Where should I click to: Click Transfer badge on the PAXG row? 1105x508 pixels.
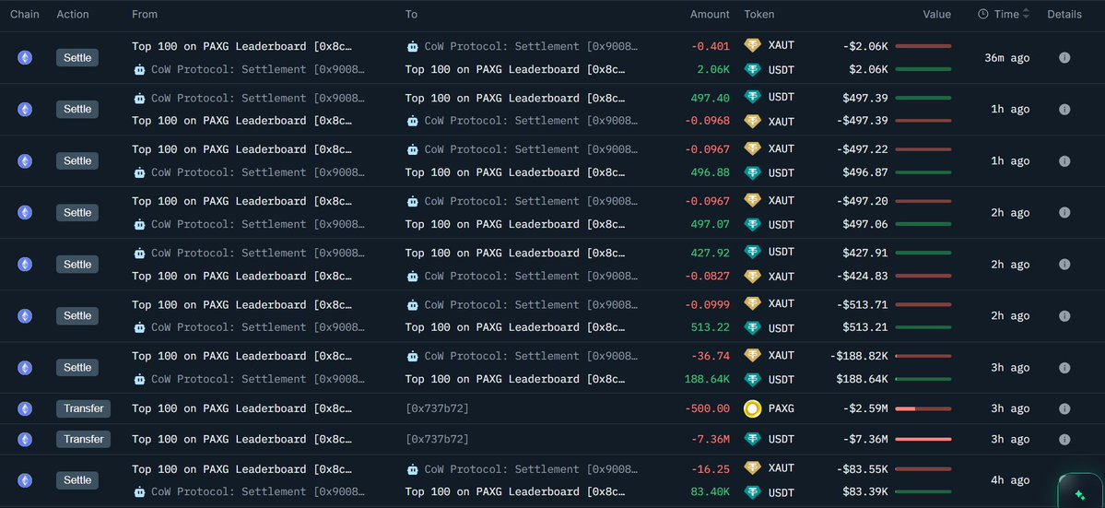click(83, 408)
